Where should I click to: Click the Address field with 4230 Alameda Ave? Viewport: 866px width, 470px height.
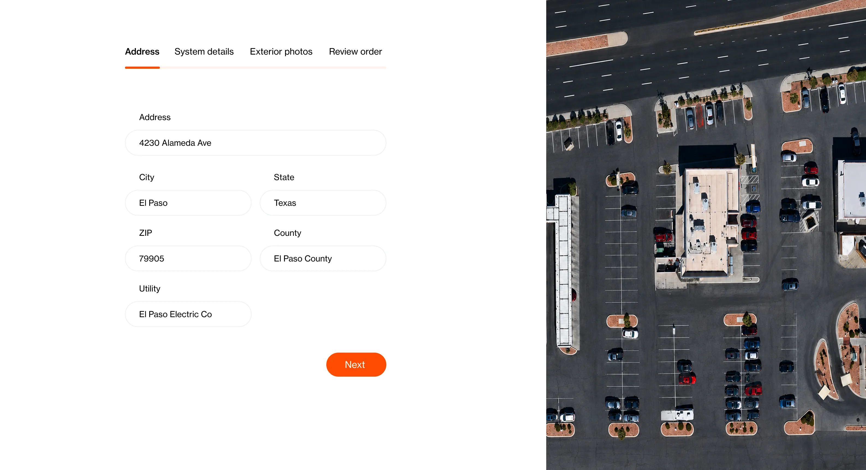click(x=255, y=143)
